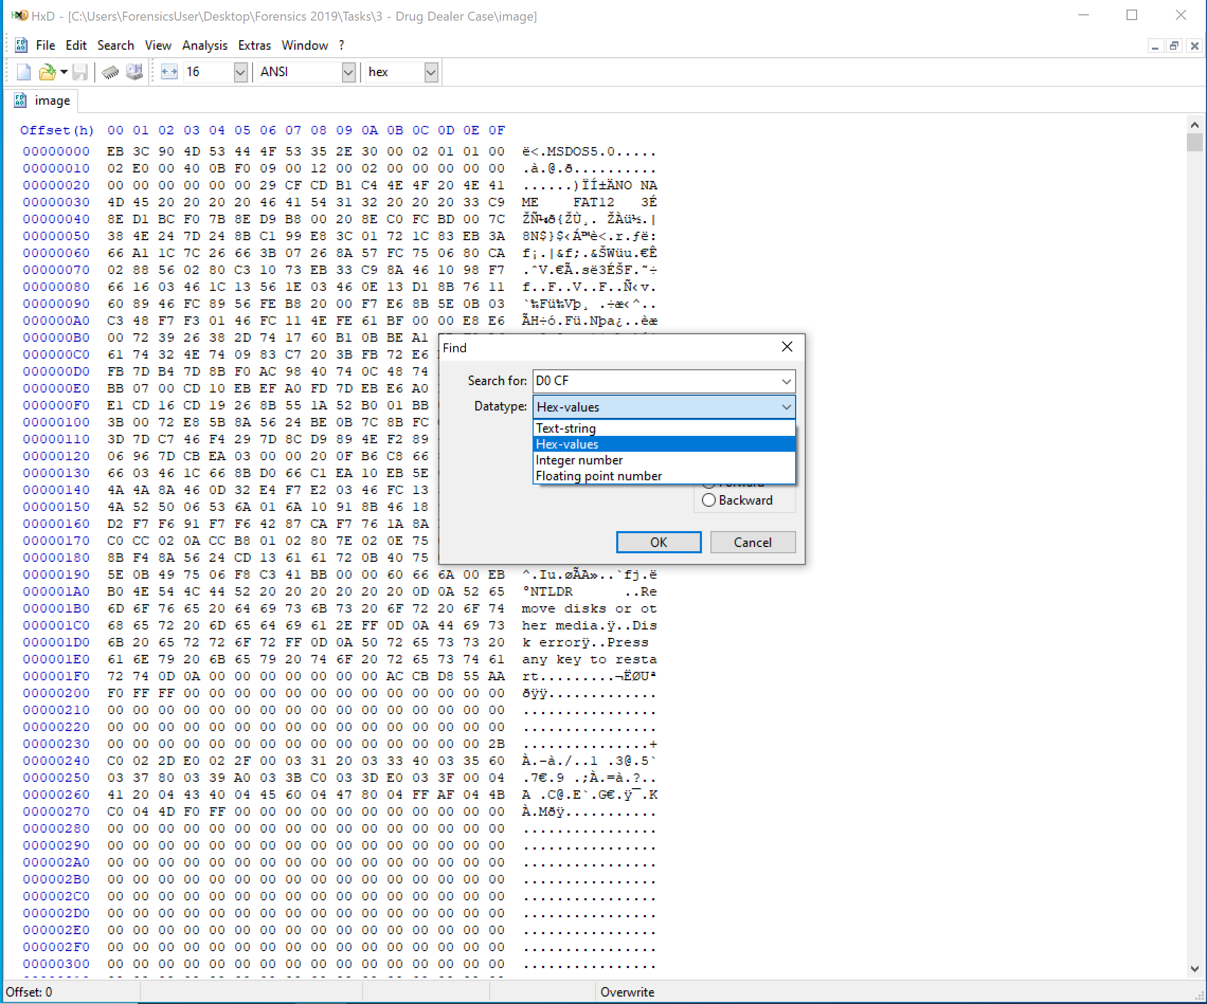Open the hex offset base dropdown
The height and width of the screenshot is (1004, 1207).
tap(431, 72)
